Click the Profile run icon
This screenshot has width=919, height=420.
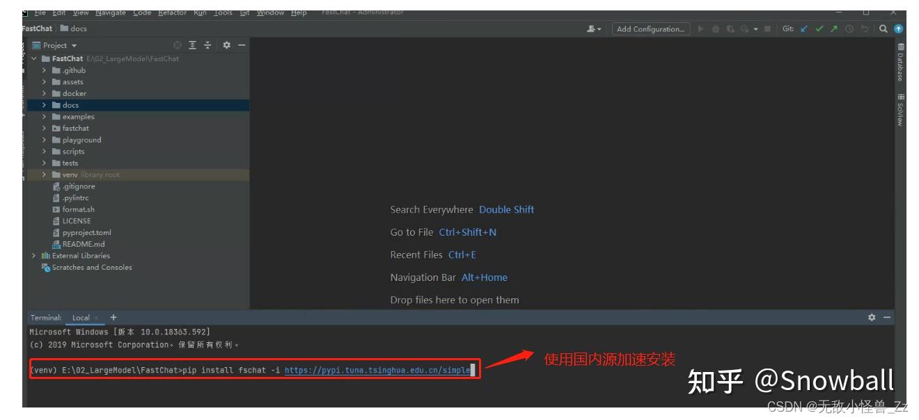(744, 29)
